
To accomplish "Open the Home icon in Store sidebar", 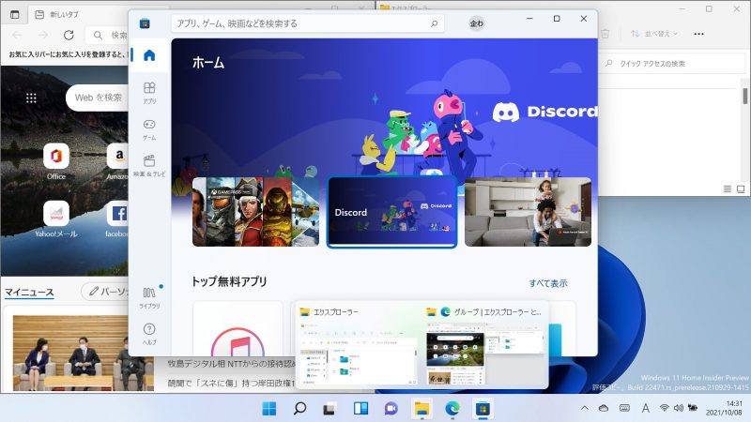I will (149, 55).
